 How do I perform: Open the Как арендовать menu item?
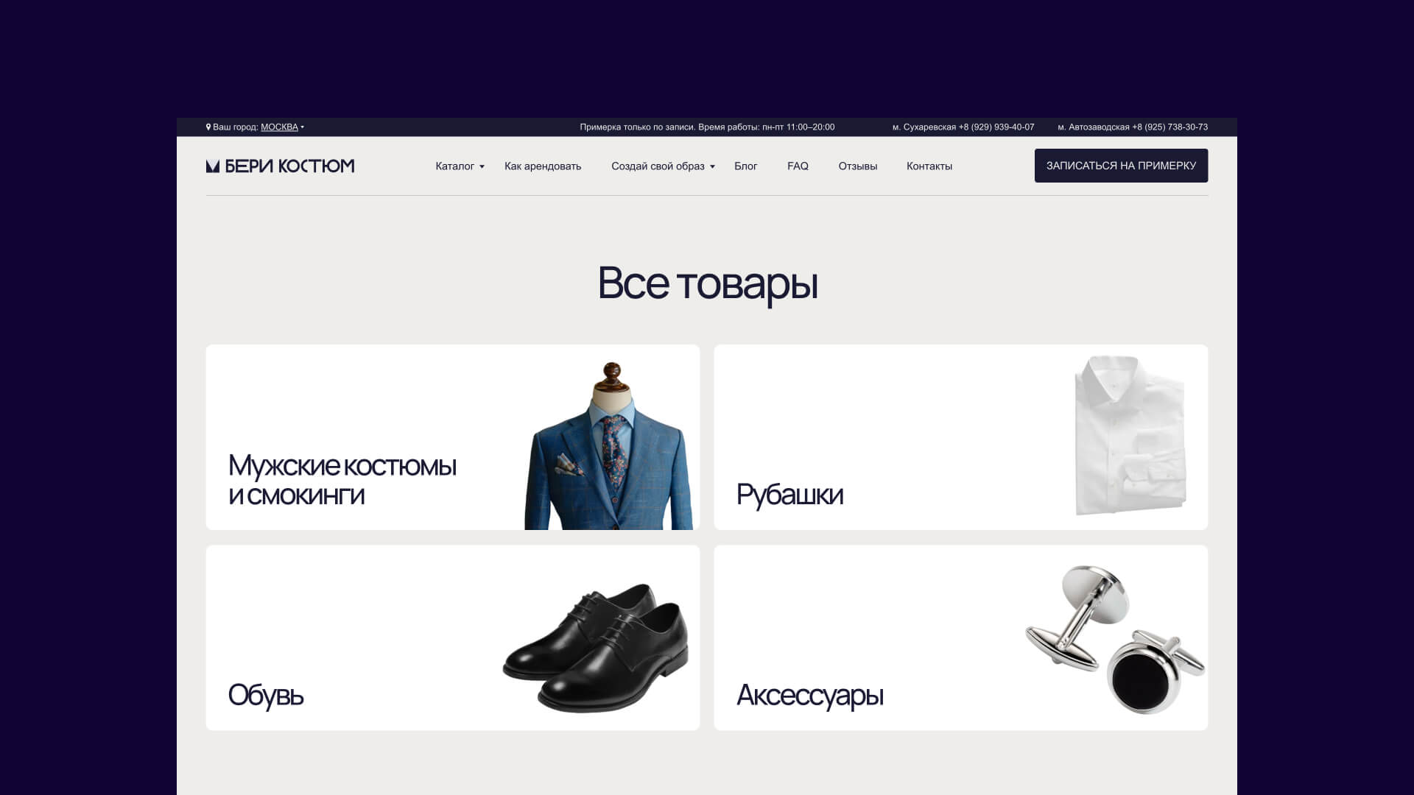543,166
